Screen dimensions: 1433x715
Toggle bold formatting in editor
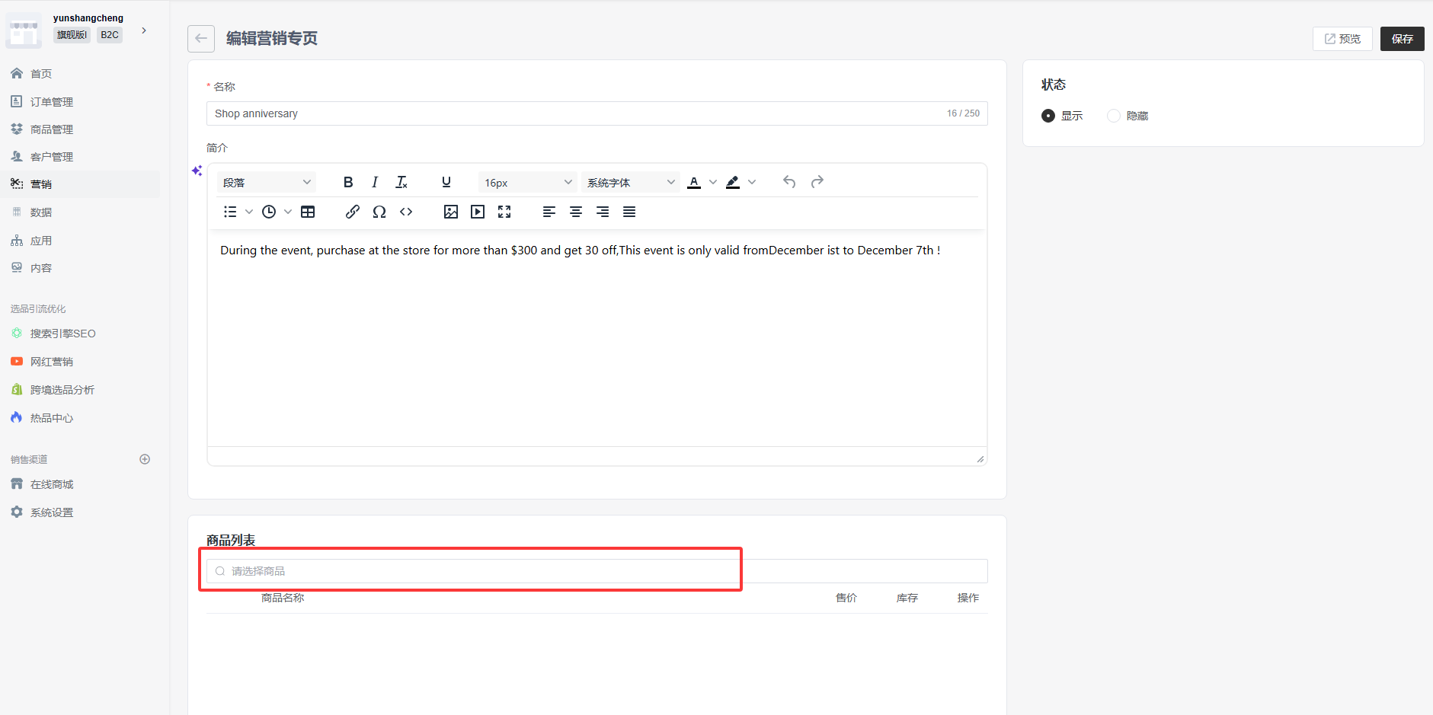click(348, 182)
